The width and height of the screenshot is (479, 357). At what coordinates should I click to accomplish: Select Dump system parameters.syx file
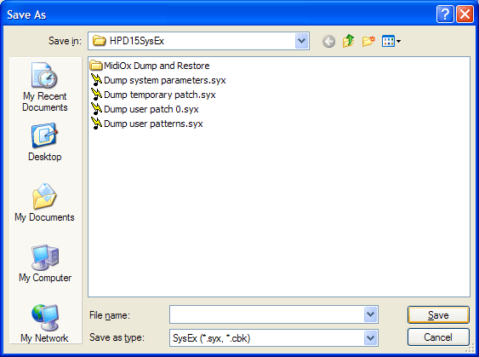pyautogui.click(x=158, y=80)
